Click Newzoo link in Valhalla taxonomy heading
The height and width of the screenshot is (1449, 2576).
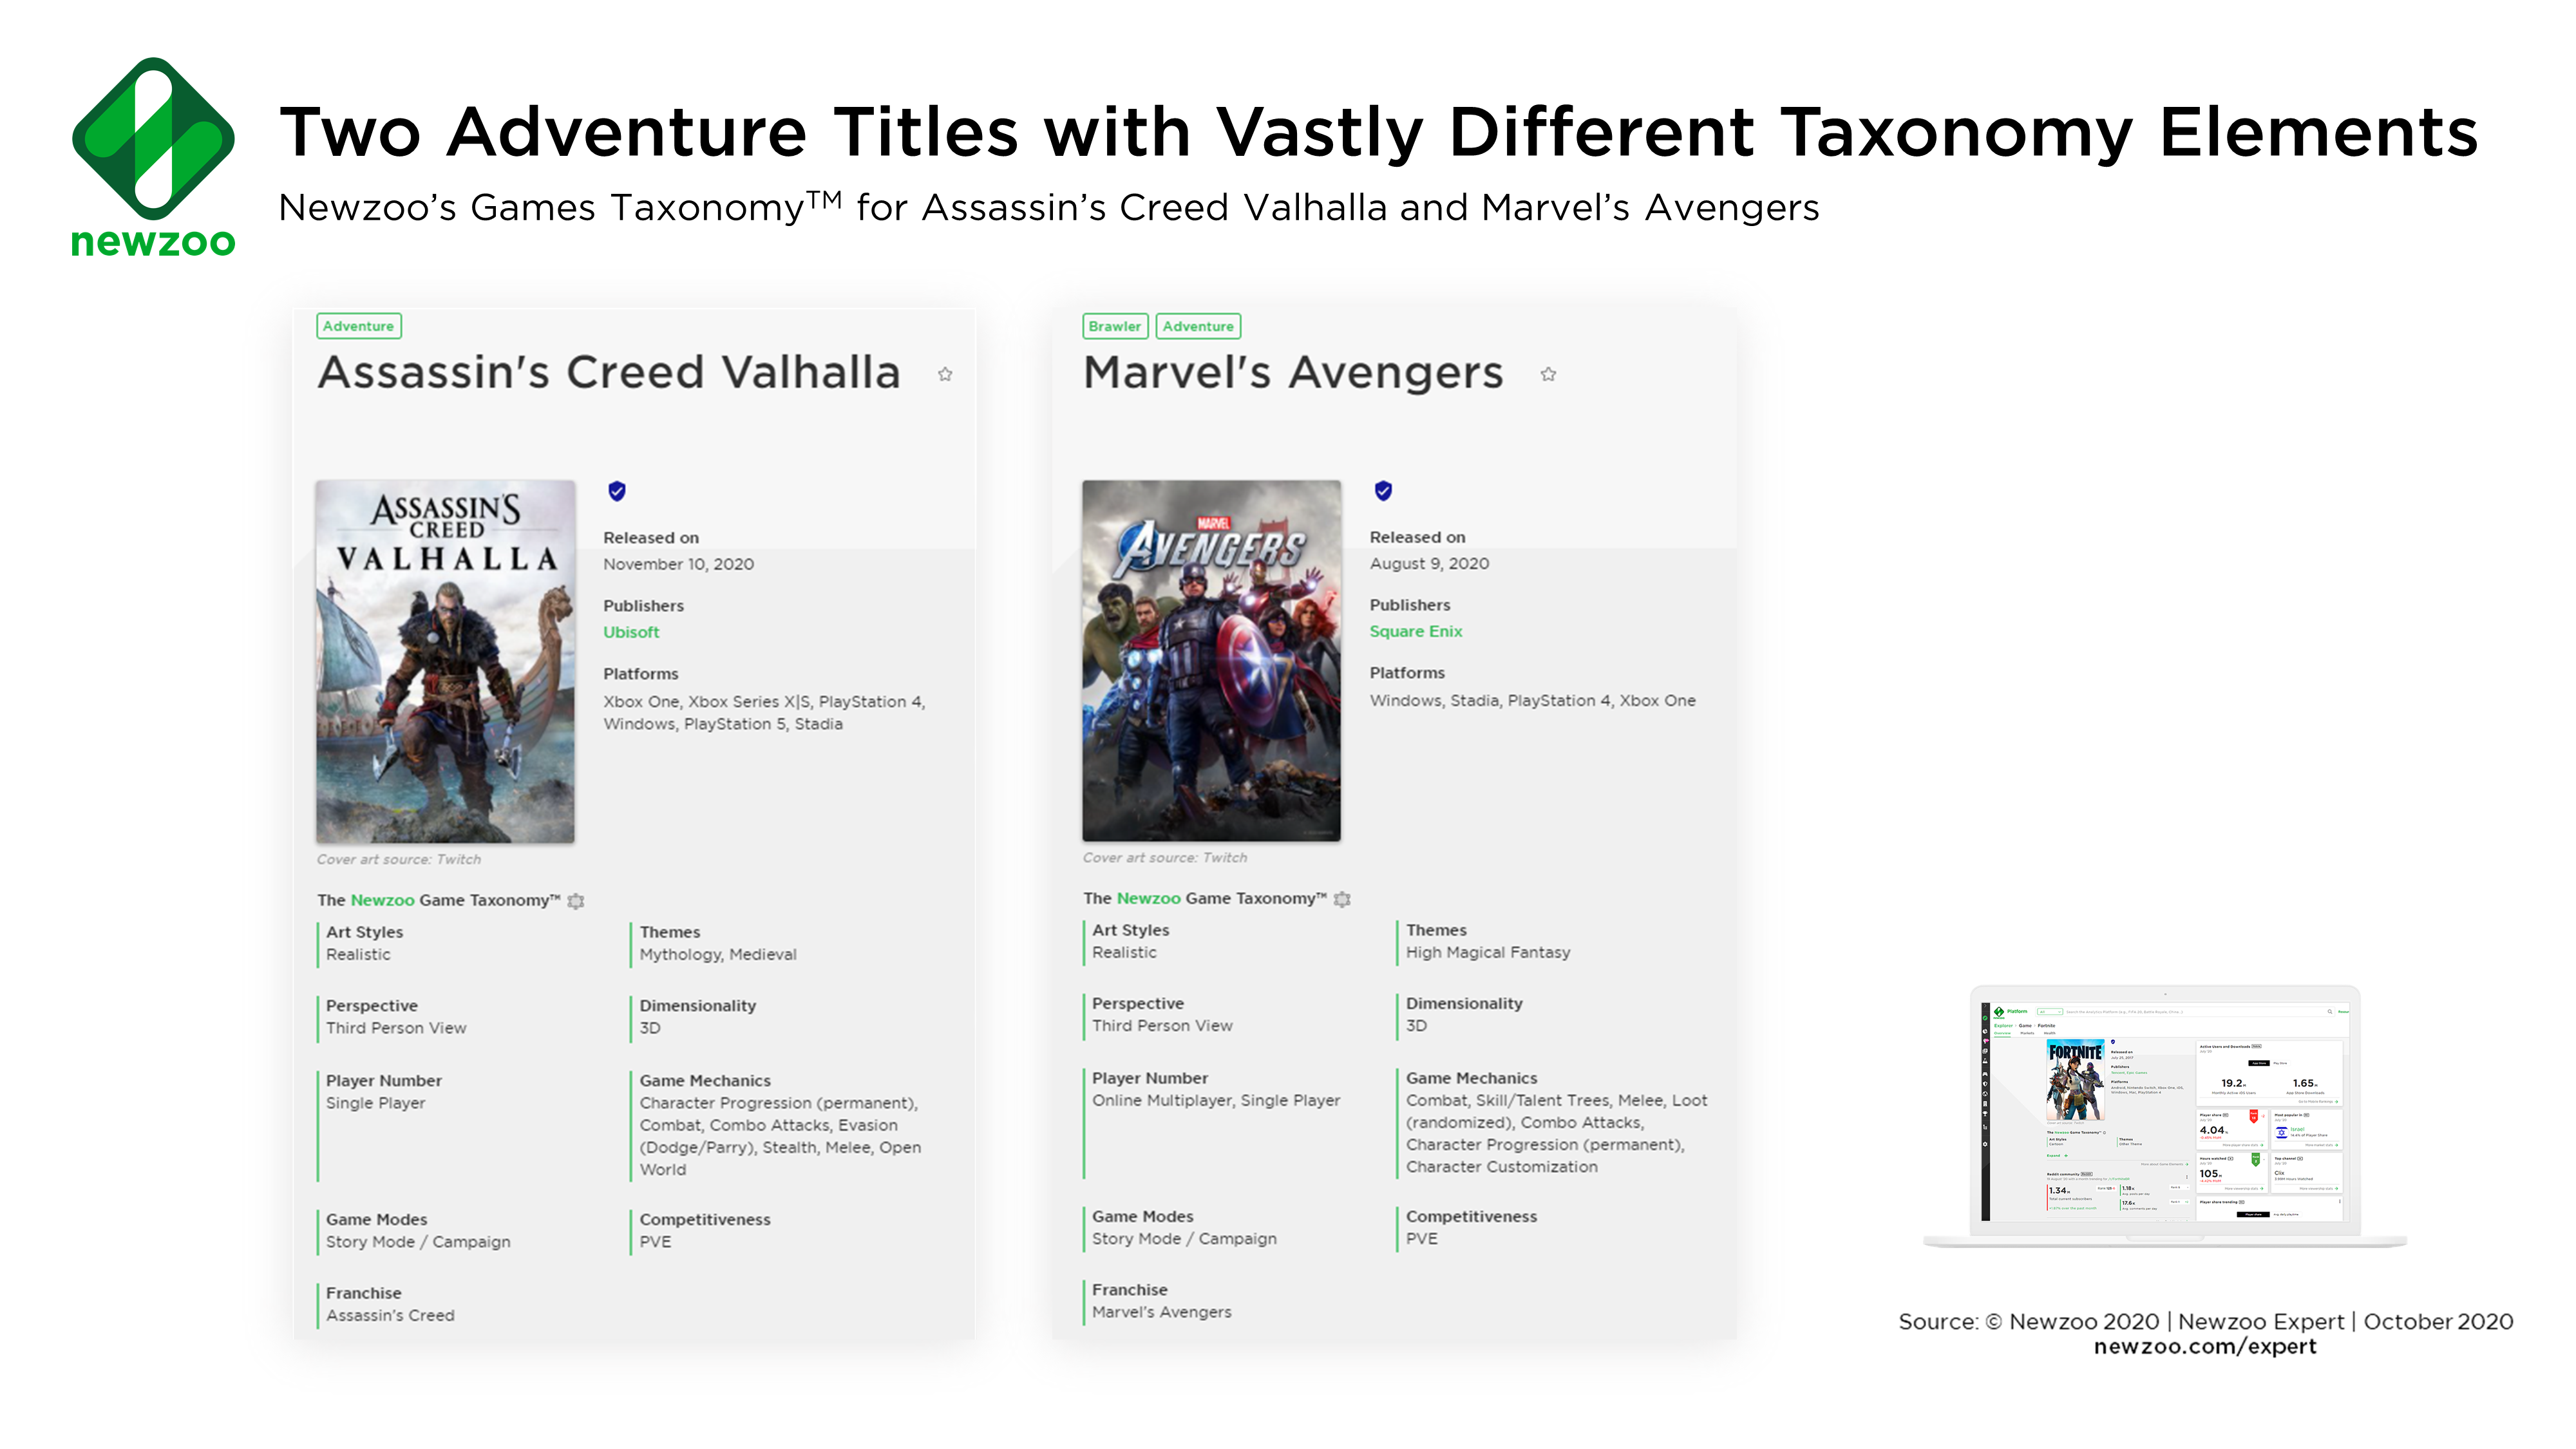point(382,900)
